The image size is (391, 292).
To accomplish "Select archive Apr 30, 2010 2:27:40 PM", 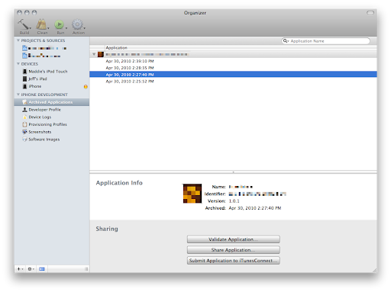I will [x=233, y=75].
